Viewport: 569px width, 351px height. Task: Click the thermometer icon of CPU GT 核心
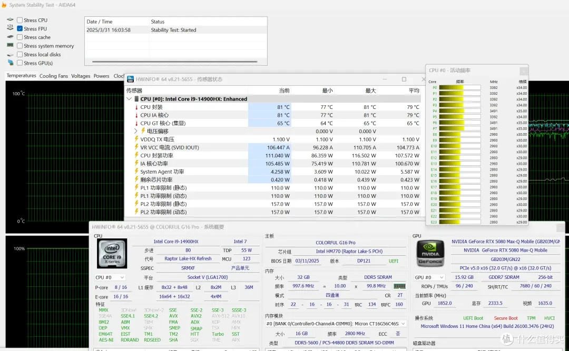coord(136,123)
